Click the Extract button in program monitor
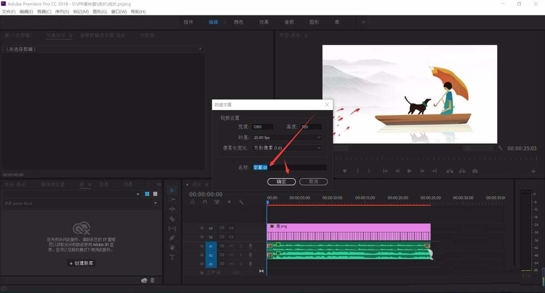545x293 pixels. click(x=462, y=171)
